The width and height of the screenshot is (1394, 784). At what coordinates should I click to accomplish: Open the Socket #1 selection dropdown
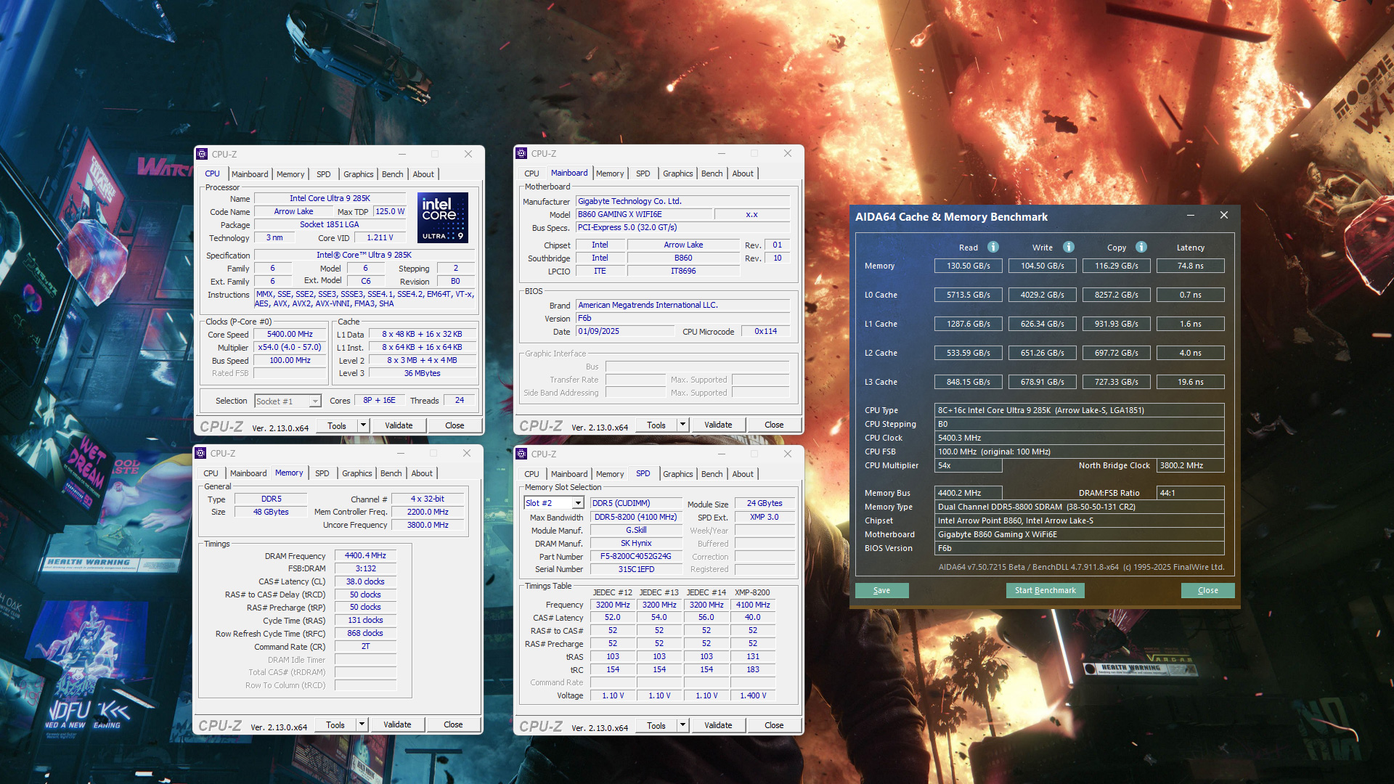pyautogui.click(x=315, y=401)
